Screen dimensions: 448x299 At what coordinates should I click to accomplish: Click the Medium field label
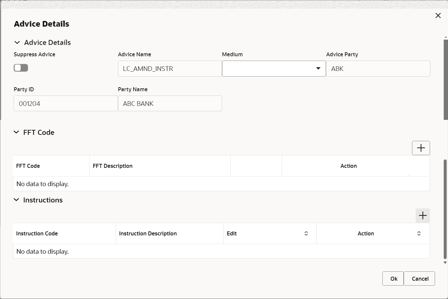click(232, 54)
